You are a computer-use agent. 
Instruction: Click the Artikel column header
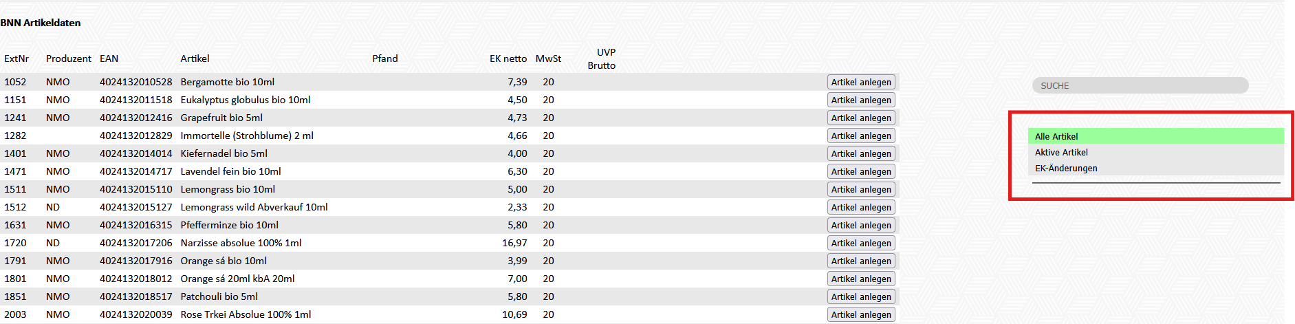[x=195, y=58]
